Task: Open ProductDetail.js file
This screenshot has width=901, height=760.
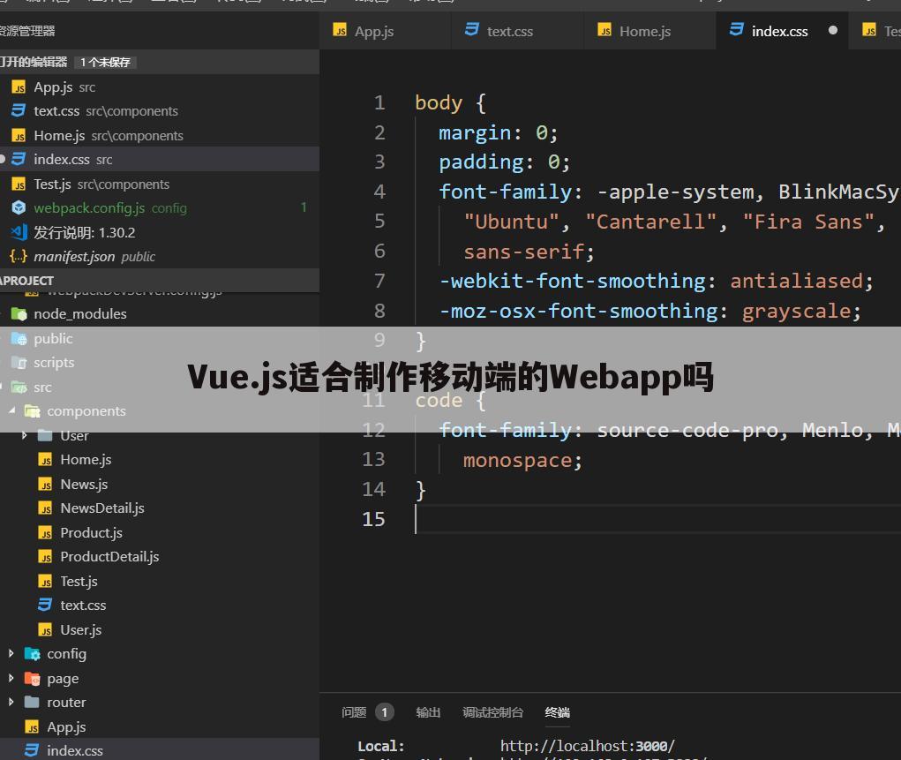Action: pos(160,556)
